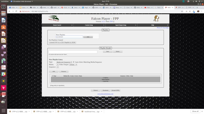The height and width of the screenshot is (114, 204).
Task: Bookmark this page with star icon
Action: (182, 12)
